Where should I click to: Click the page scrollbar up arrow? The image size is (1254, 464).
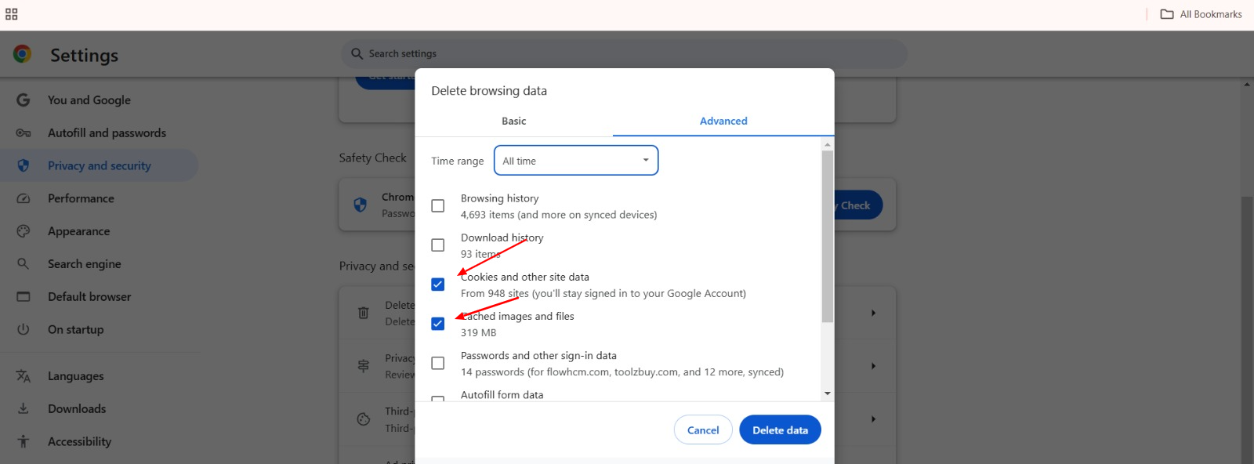1247,84
